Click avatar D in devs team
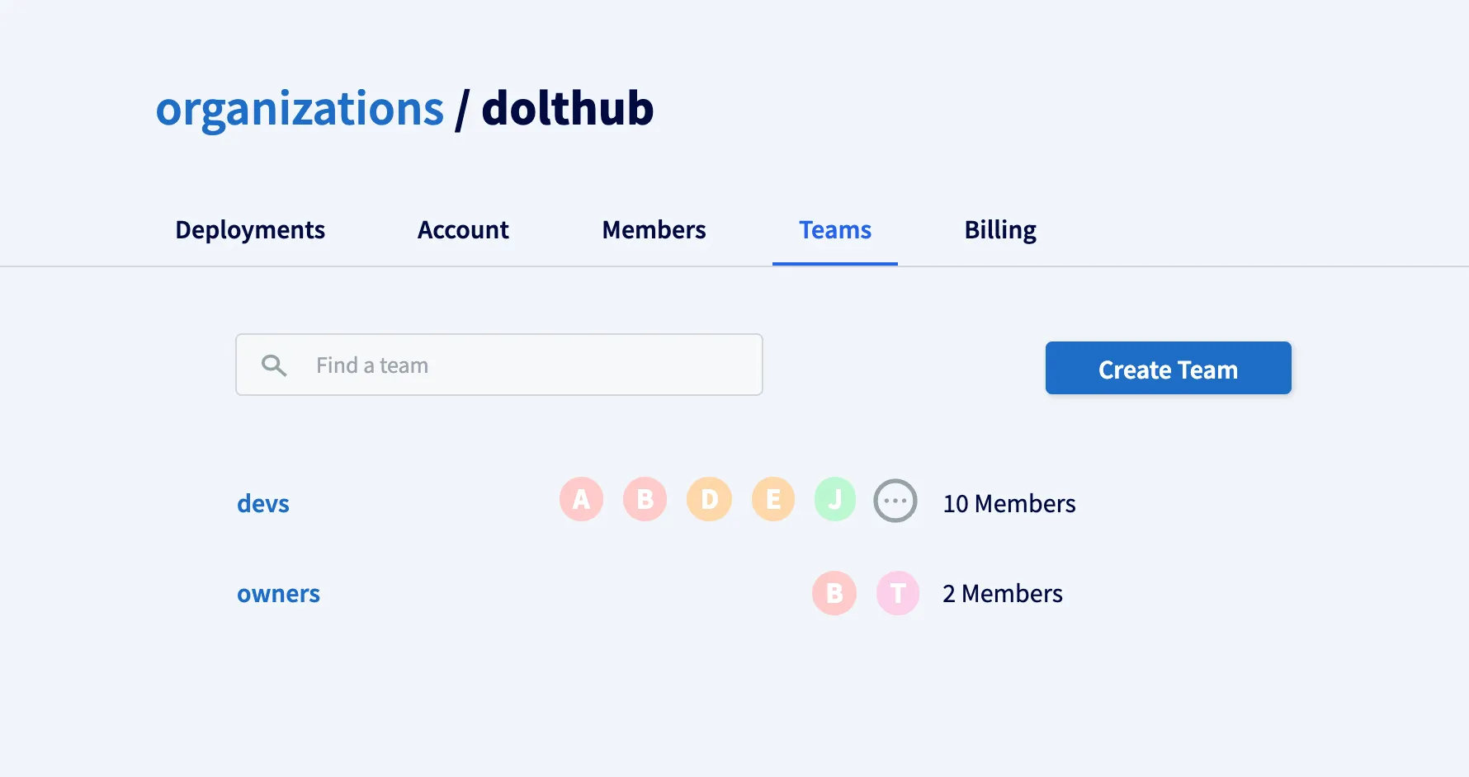This screenshot has width=1469, height=777. tap(708, 499)
